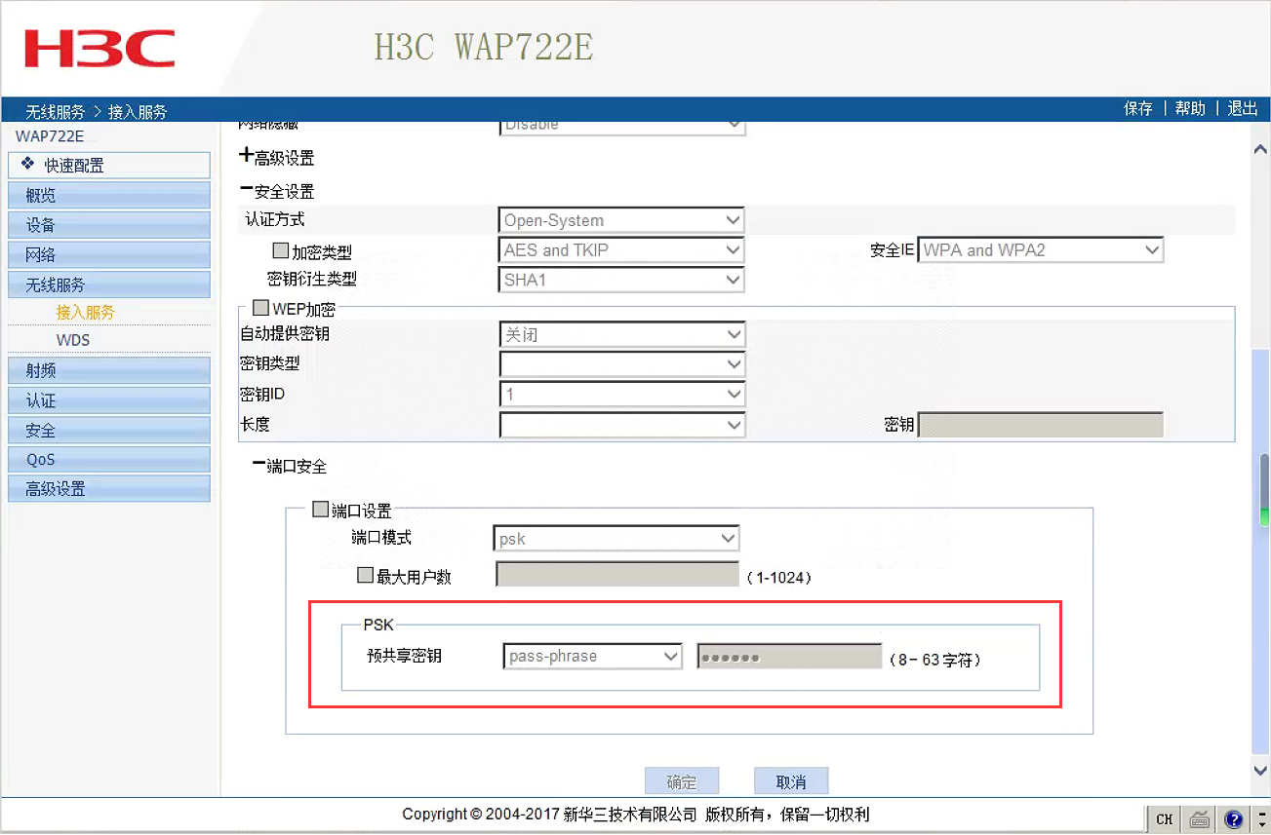Click the H3C logo
This screenshot has height=835, width=1271.
pyautogui.click(x=99, y=49)
